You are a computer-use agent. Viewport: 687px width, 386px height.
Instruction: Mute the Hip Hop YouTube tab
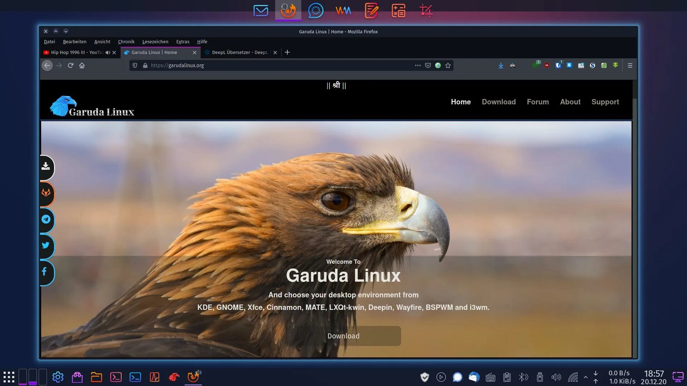coord(108,53)
